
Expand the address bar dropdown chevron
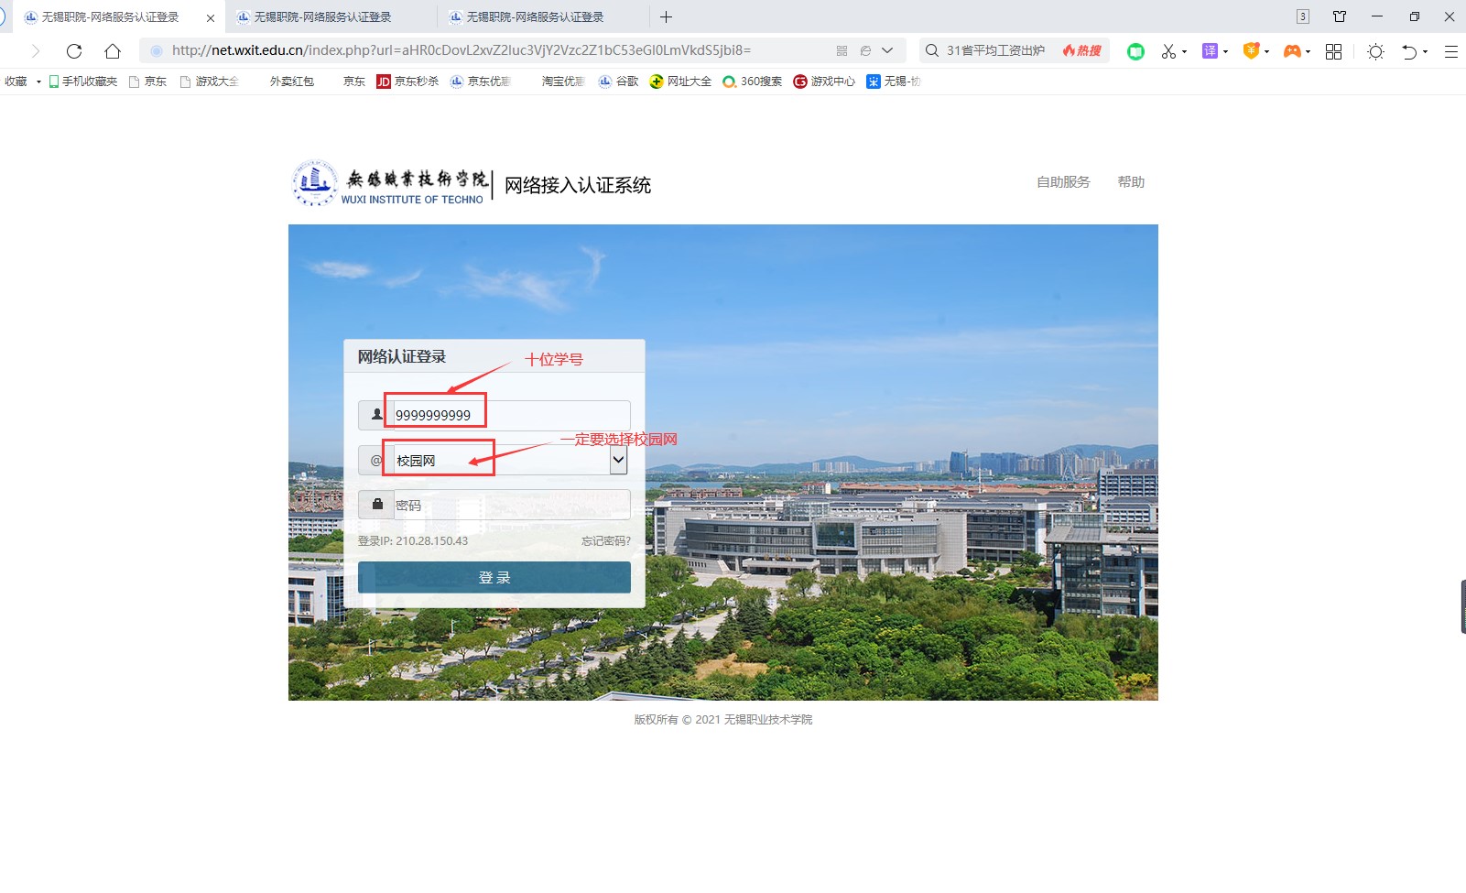click(887, 50)
